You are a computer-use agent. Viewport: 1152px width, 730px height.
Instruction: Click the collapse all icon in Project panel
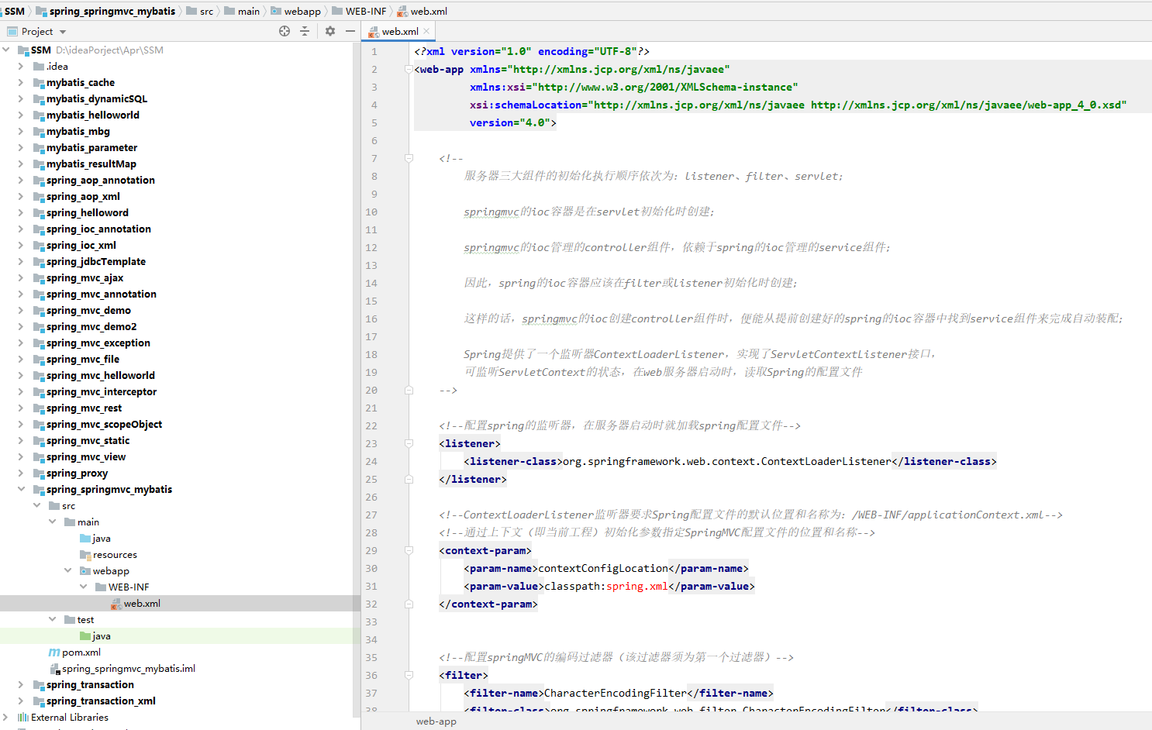tap(305, 31)
